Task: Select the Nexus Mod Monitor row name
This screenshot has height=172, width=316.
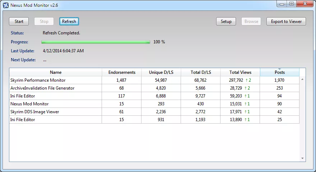Action: [29, 104]
